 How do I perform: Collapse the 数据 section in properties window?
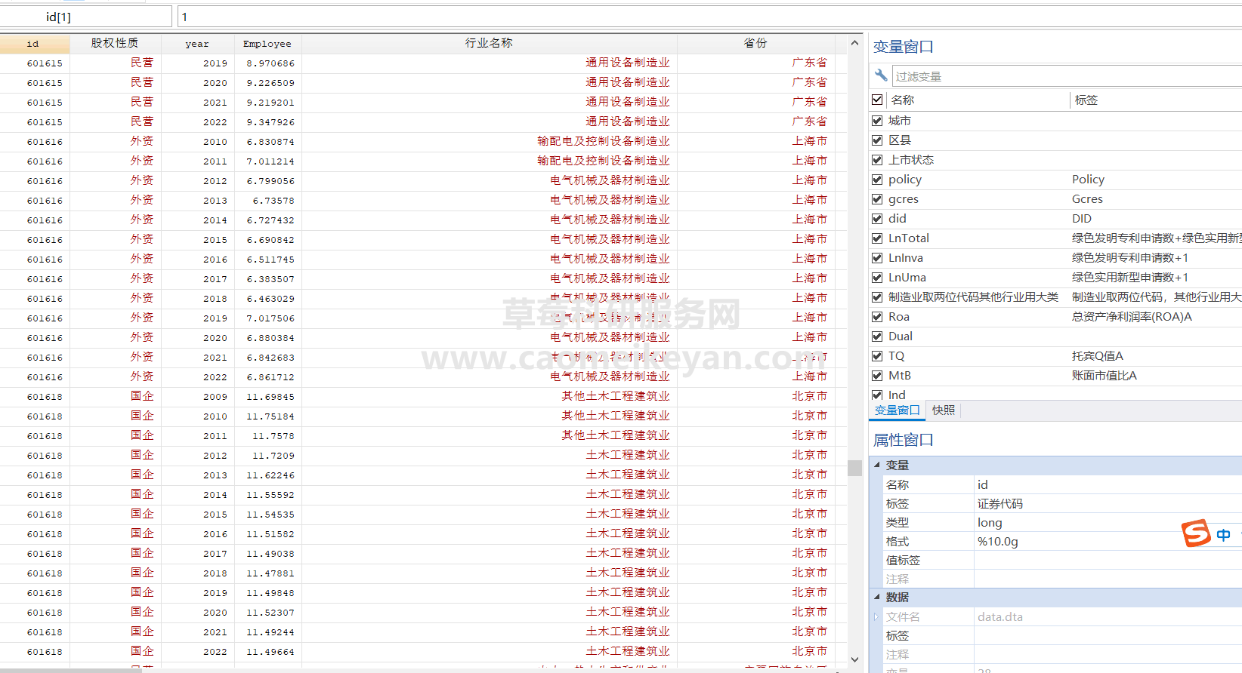click(x=877, y=597)
